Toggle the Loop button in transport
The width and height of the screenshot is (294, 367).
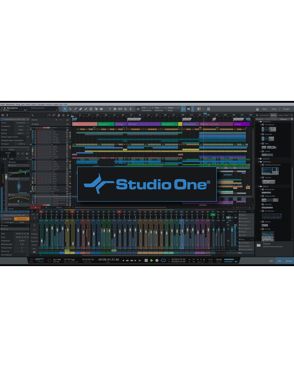point(163,261)
